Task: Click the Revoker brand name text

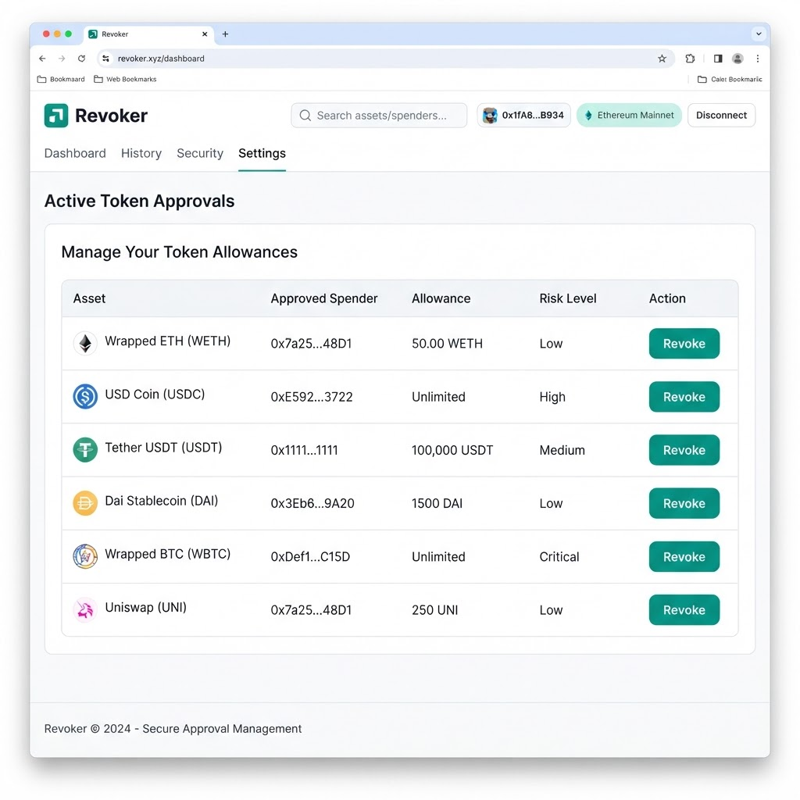Action: [111, 116]
